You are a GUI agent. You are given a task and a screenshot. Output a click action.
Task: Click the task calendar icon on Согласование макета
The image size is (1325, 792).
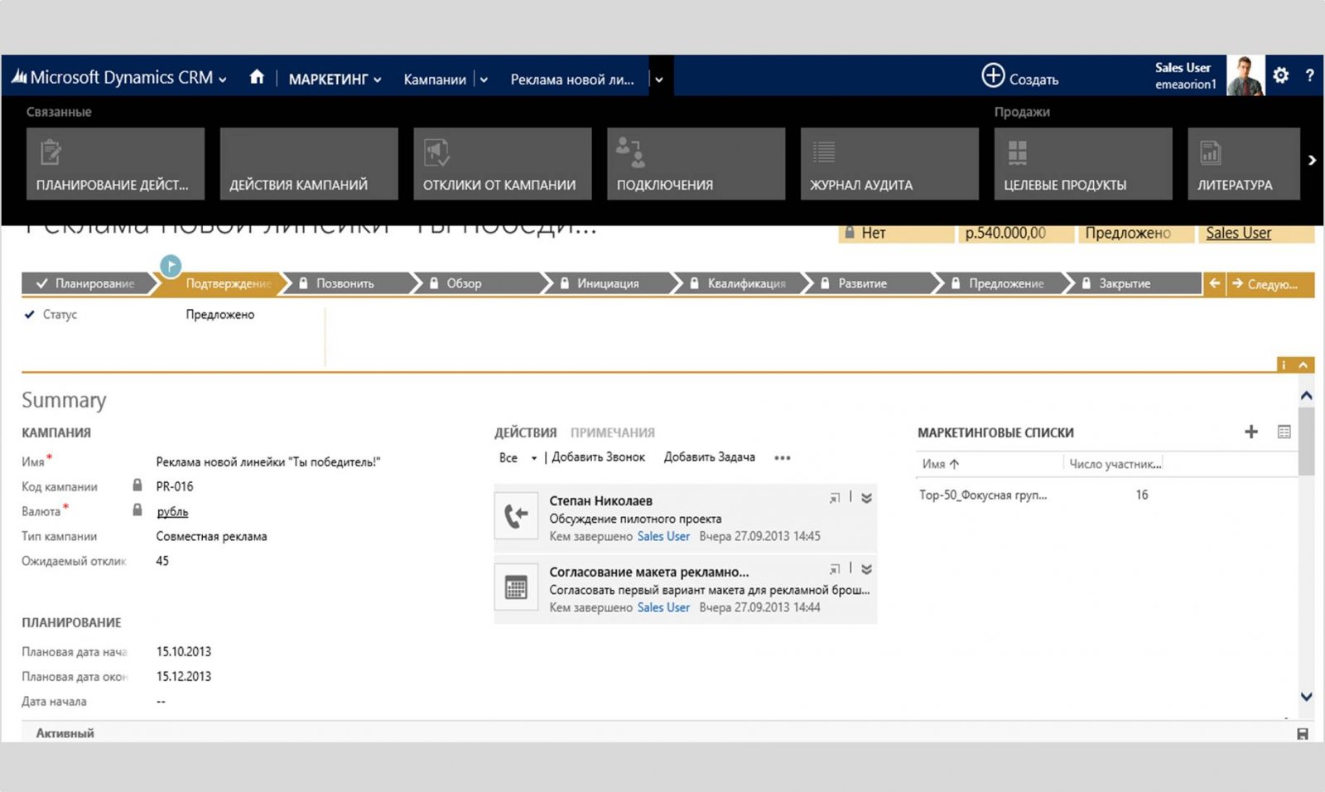pos(516,588)
